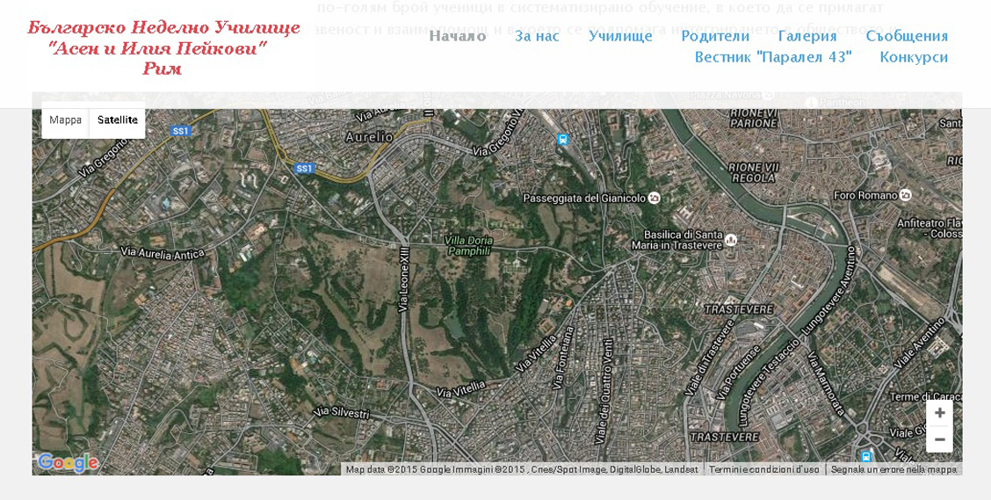Click the Passeggiata del Gianicolo camera marker
This screenshot has height=500, width=991.
pos(654,198)
